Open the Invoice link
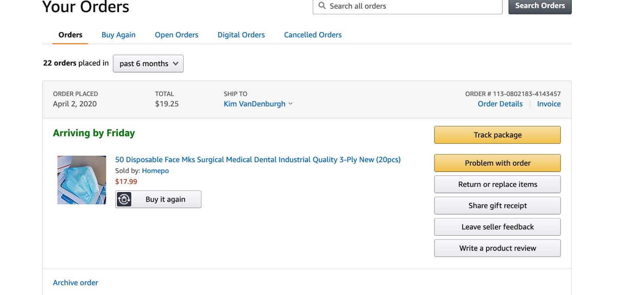 click(x=549, y=104)
